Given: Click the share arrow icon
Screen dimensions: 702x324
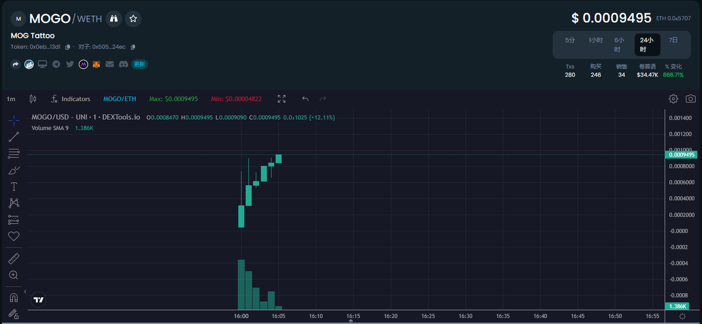Looking at the screenshot, I should pyautogui.click(x=16, y=64).
